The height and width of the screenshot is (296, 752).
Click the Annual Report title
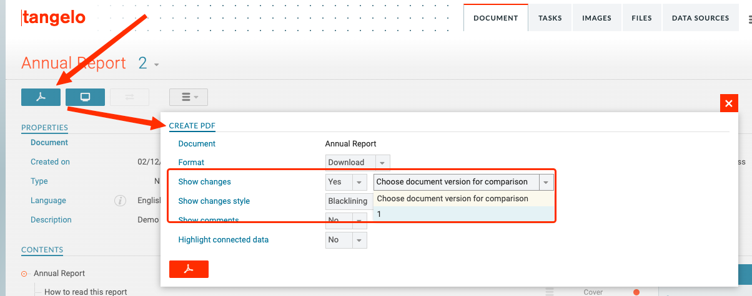click(x=74, y=63)
